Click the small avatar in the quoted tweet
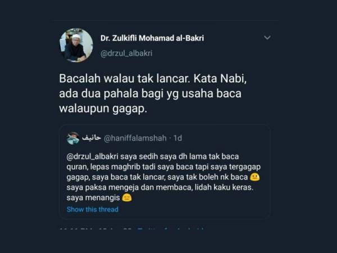This screenshot has width=337, height=253. tap(72, 138)
